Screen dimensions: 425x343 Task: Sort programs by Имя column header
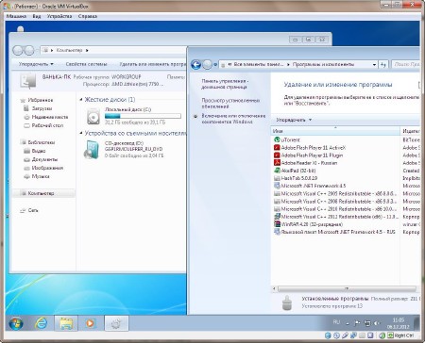[335, 131]
